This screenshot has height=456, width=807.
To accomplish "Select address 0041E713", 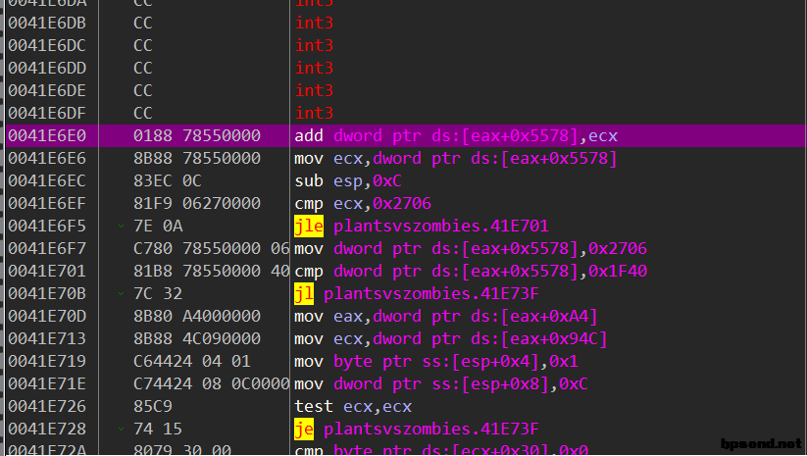I will 47,339.
